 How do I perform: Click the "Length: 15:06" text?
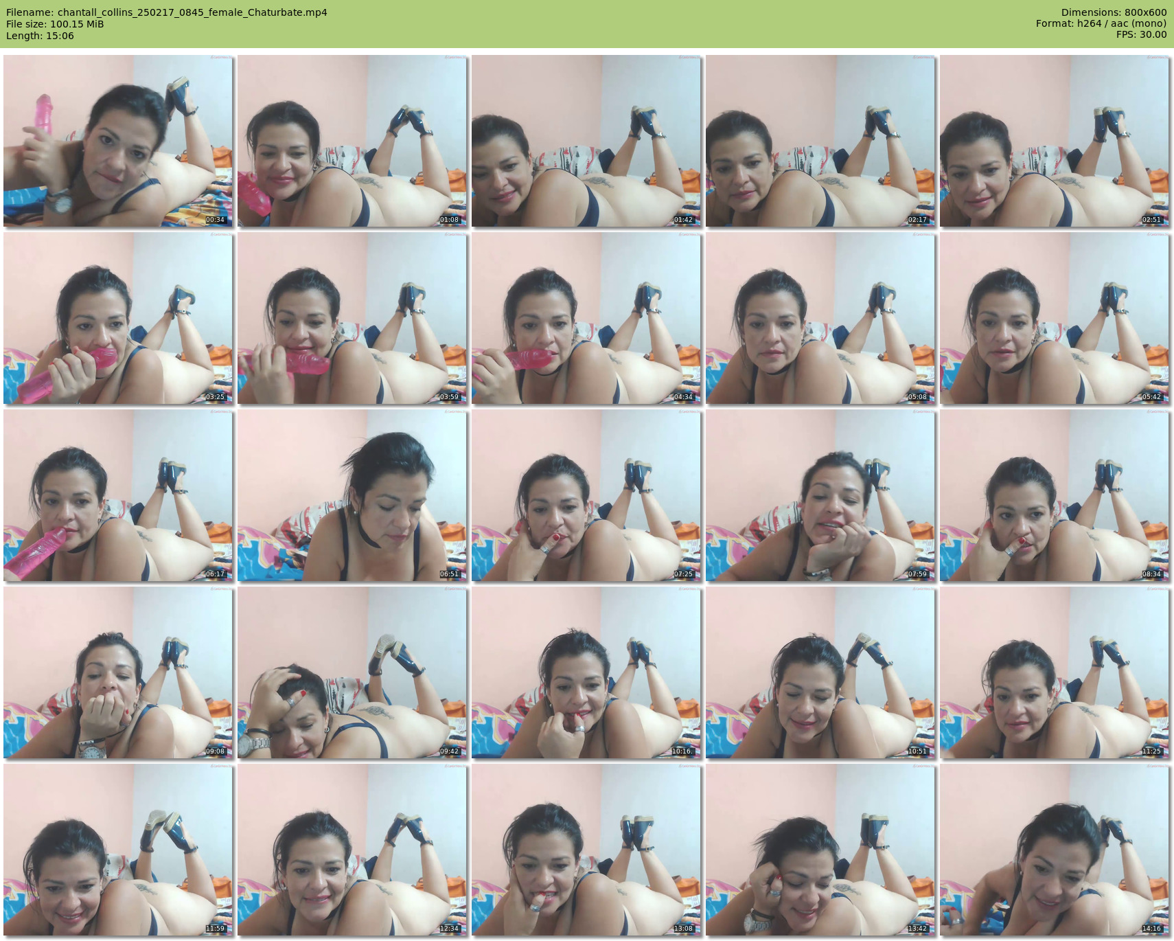(40, 36)
